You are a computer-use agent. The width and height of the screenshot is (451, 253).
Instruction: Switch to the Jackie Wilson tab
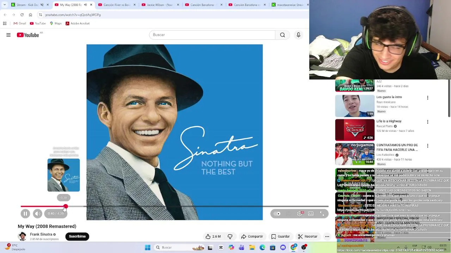160,5
